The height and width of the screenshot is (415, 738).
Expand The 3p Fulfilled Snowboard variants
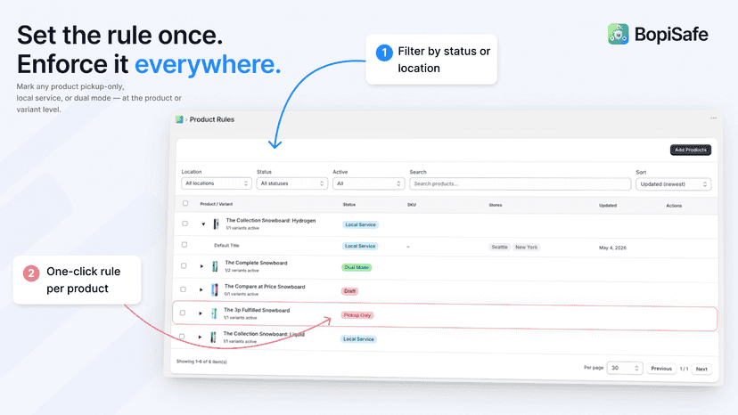(x=201, y=313)
